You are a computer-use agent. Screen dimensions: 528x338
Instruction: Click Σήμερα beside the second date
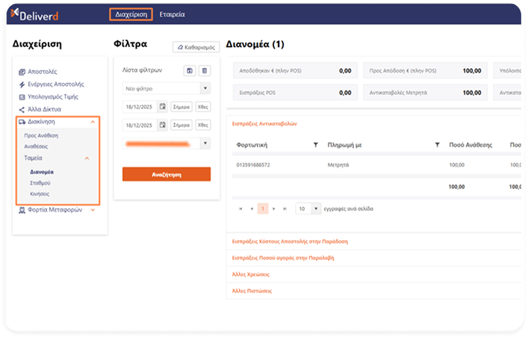click(181, 125)
